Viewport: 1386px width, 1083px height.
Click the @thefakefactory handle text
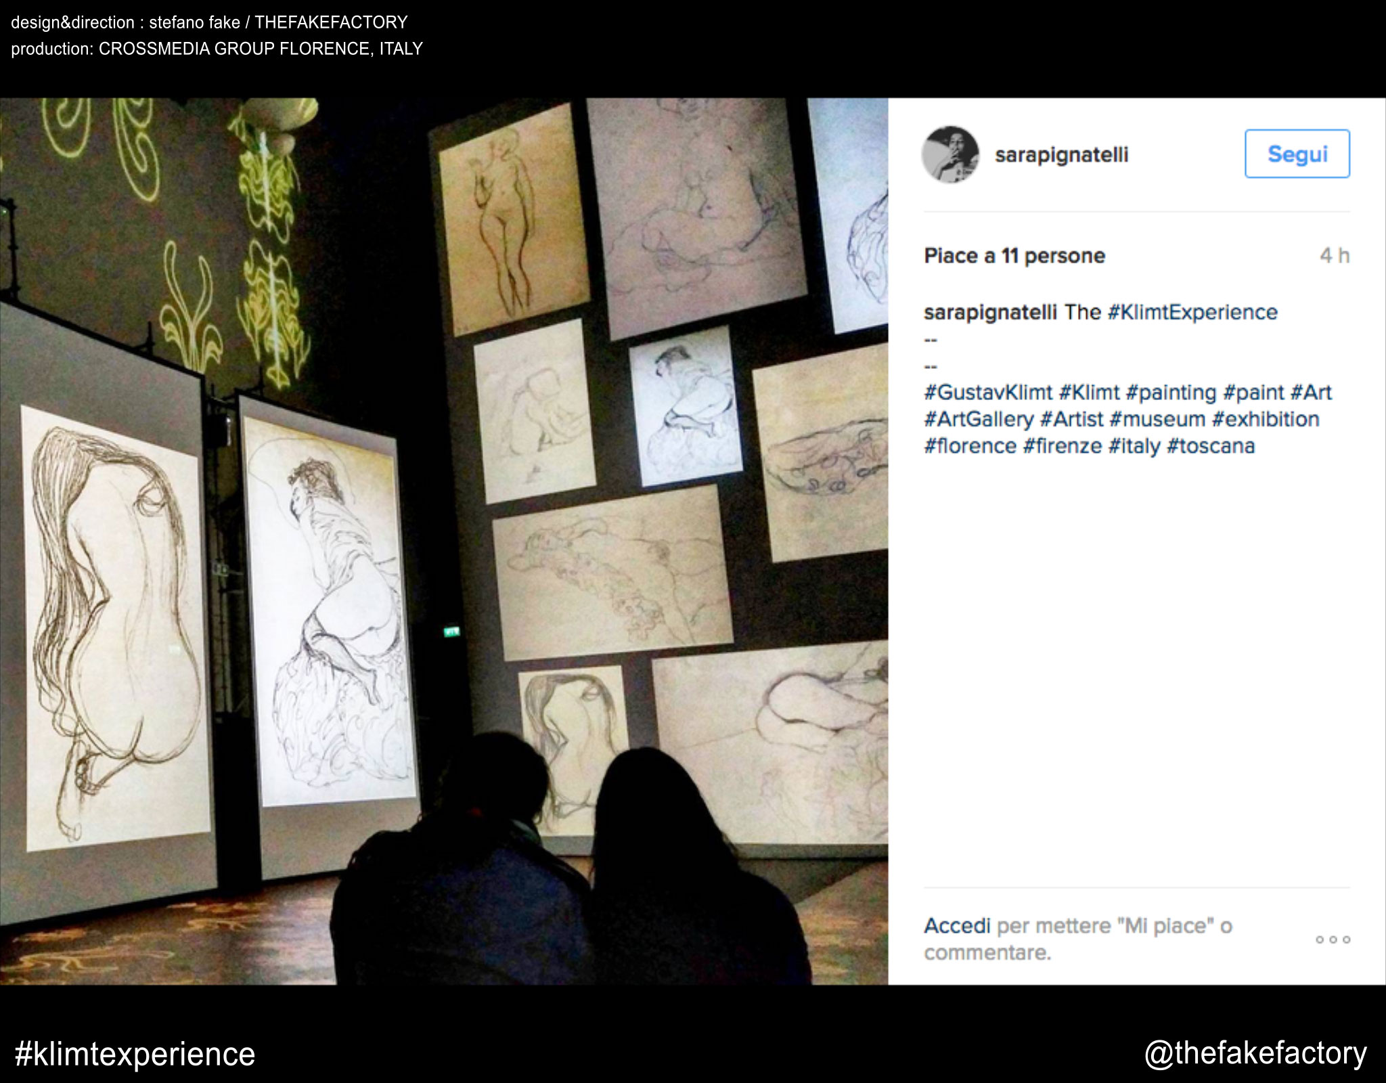click(x=1255, y=1054)
